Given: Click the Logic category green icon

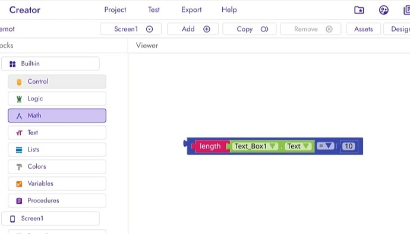Looking at the screenshot, I should pyautogui.click(x=19, y=99).
